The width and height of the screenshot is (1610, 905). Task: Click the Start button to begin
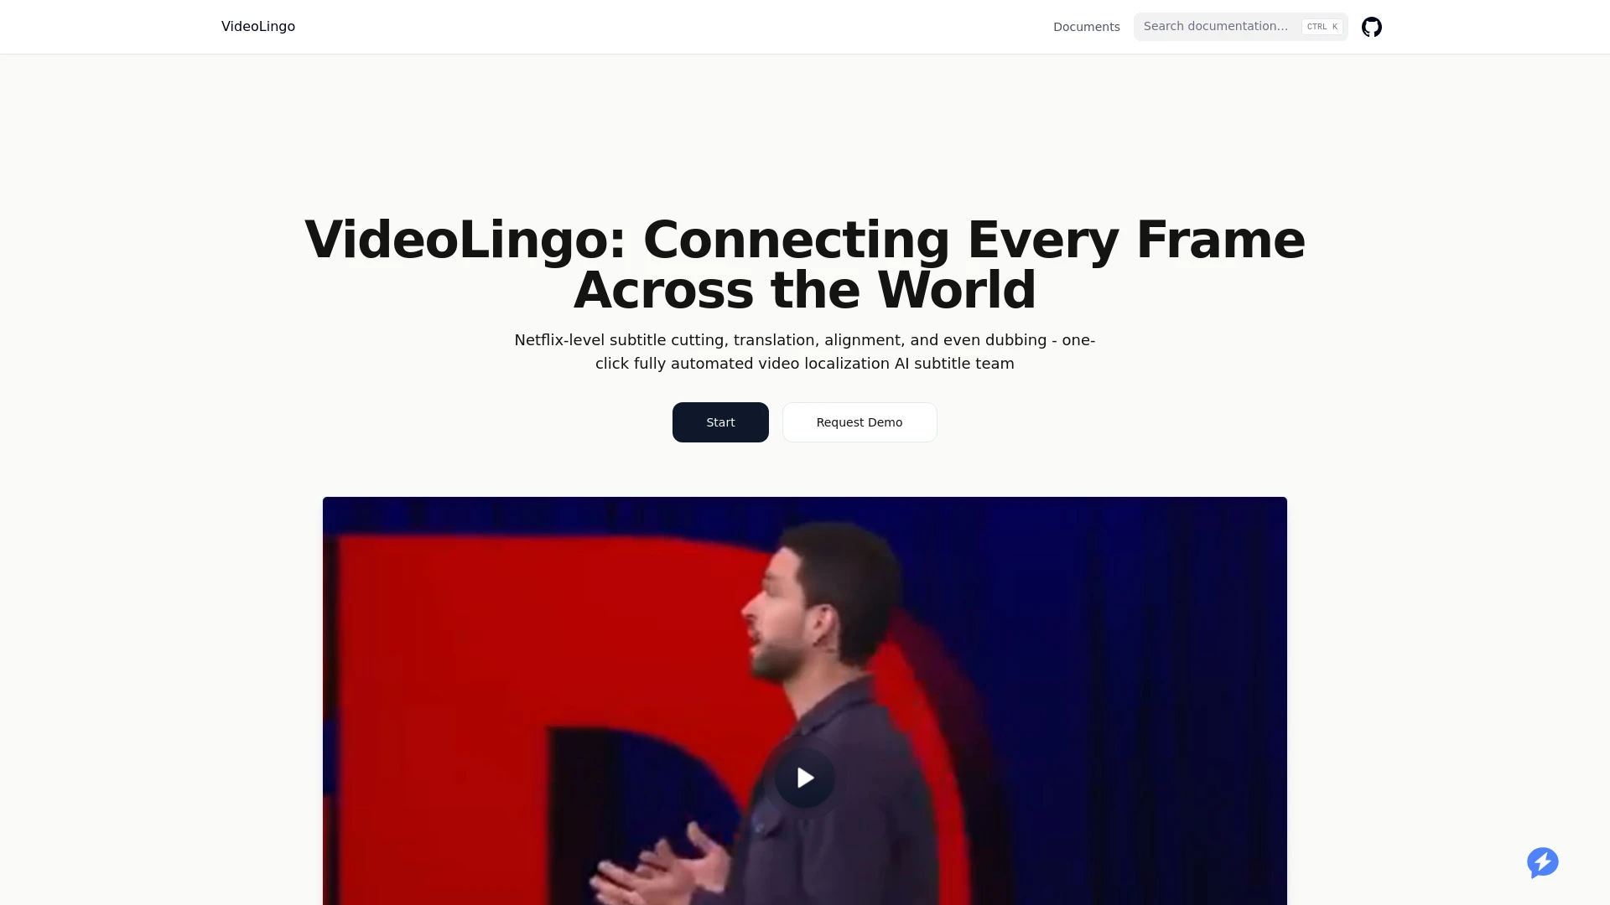719,421
